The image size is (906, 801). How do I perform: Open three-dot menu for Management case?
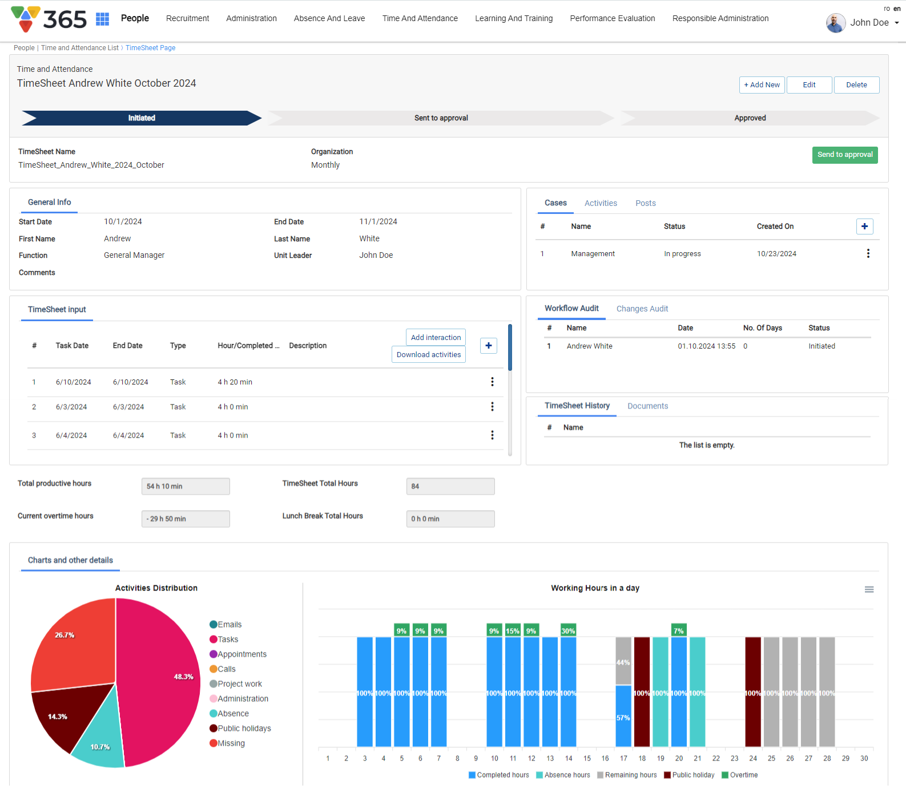click(868, 253)
